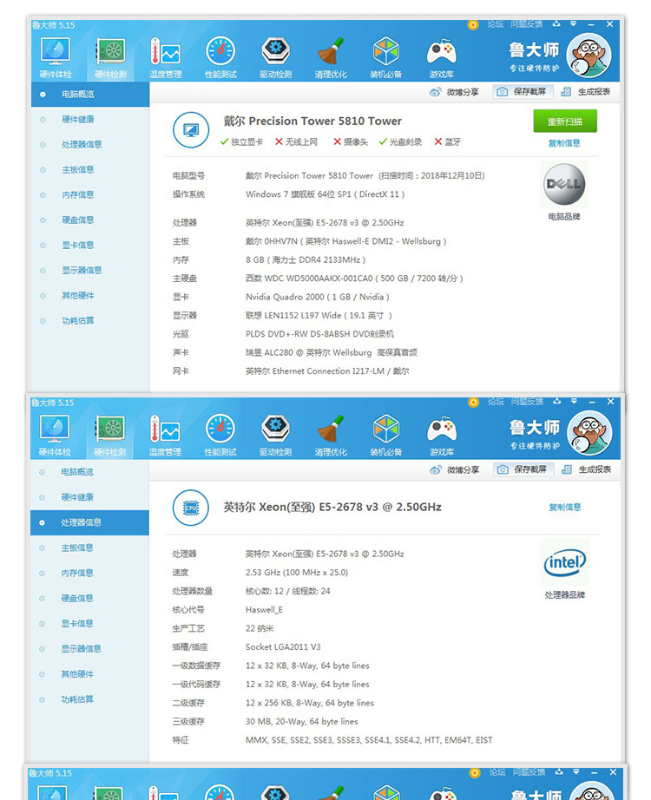The width and height of the screenshot is (651, 800).
Task: Click 微博分享 in Xeon processor window
Action: pos(455,469)
